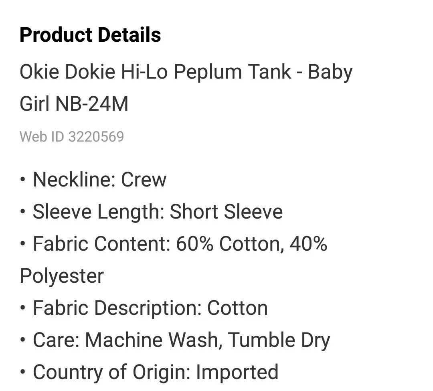Image resolution: width=433 pixels, height=391 pixels.
Task: Click the Tumble Dry text
Action: pyautogui.click(x=279, y=341)
